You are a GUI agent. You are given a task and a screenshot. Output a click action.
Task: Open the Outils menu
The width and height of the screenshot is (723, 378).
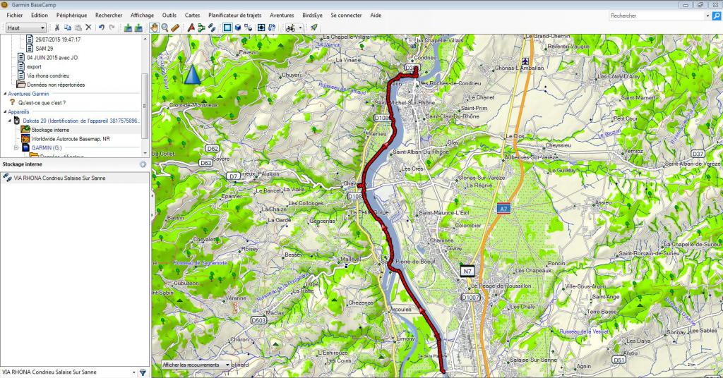tap(169, 16)
